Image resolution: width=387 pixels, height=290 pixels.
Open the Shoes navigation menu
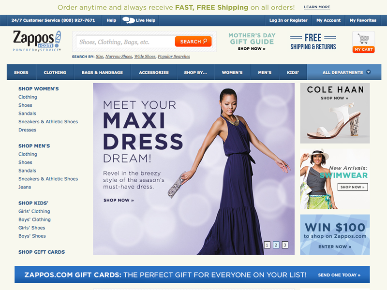click(x=21, y=72)
